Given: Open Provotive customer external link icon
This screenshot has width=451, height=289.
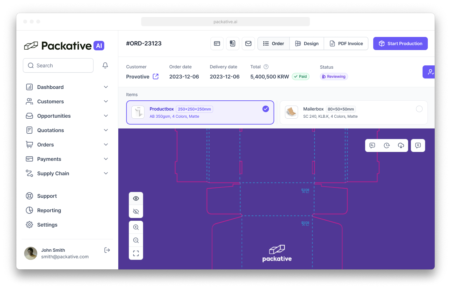Looking at the screenshot, I should (x=156, y=76).
